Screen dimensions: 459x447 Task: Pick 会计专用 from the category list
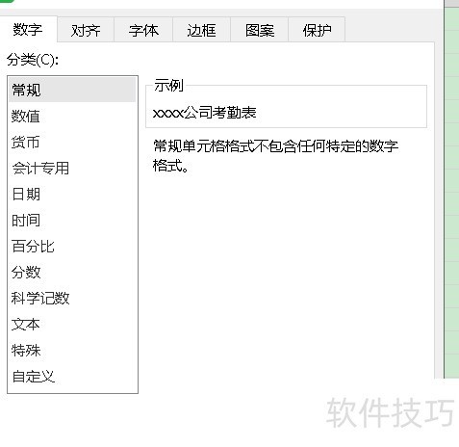click(x=72, y=168)
